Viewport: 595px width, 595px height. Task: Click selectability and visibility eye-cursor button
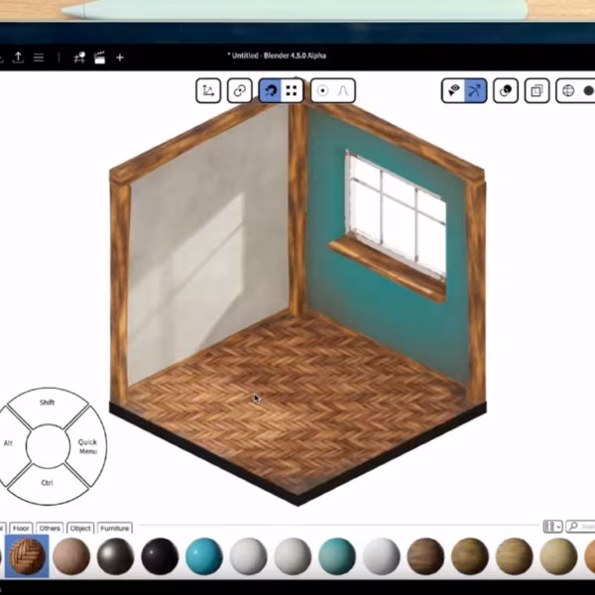[453, 90]
